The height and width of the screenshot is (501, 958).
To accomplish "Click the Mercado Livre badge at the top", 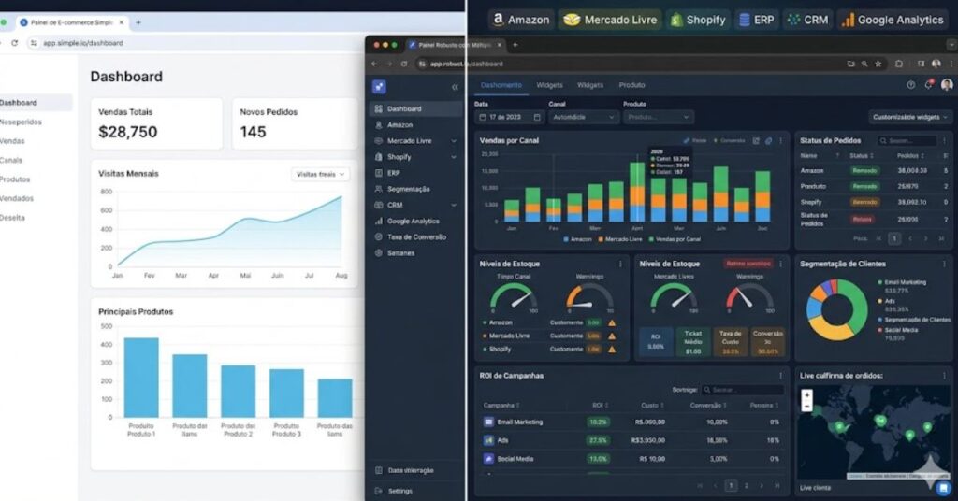I will point(610,20).
